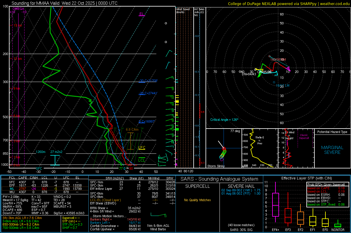Select Bunkers Right = 143/16 kt
Image resolution: width=351 pixels, height=233 pixels.
click(x=115, y=219)
